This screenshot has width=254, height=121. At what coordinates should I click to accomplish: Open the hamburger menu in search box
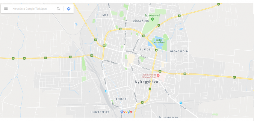6,9
